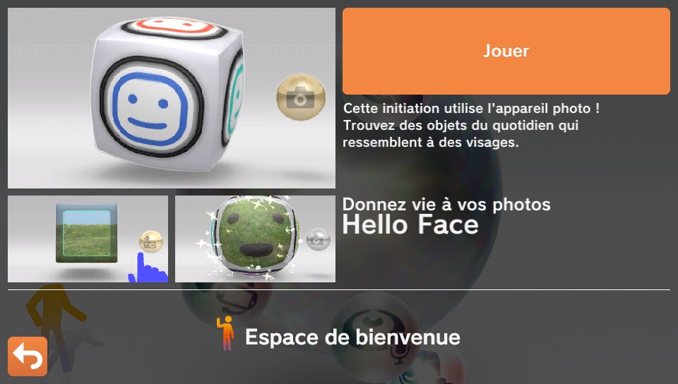Open the sparkling grass face ball thumbnail
The height and width of the screenshot is (384, 678).
255,239
